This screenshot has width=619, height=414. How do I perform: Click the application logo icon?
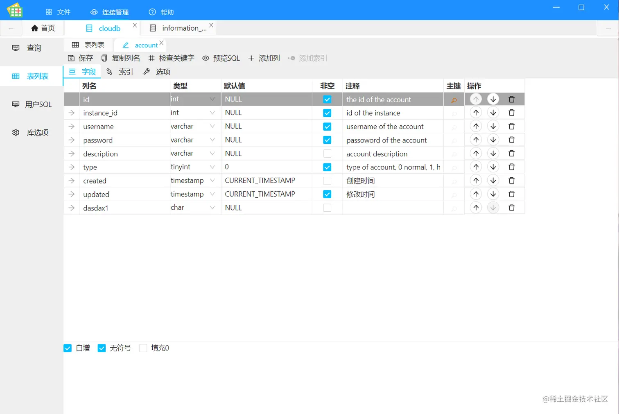15,10
